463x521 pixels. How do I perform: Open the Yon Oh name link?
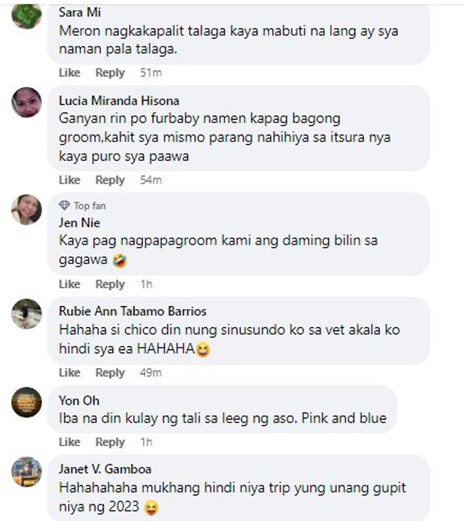coord(79,401)
